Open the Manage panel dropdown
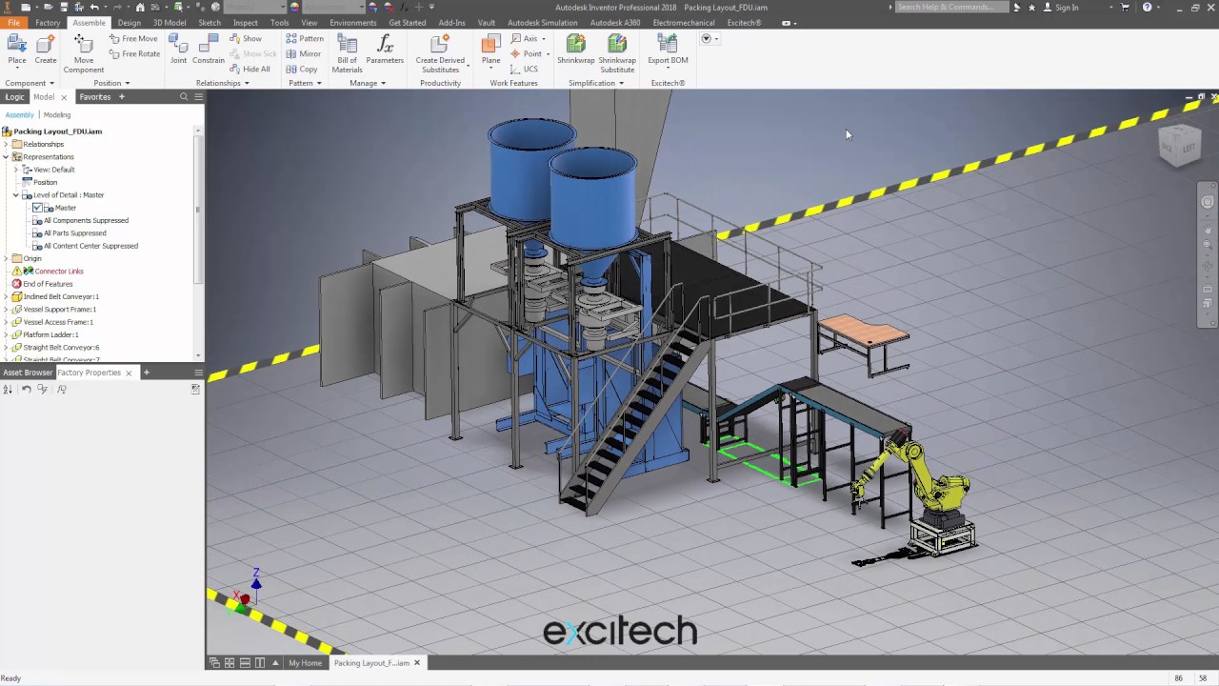The height and width of the screenshot is (686, 1219). (368, 83)
